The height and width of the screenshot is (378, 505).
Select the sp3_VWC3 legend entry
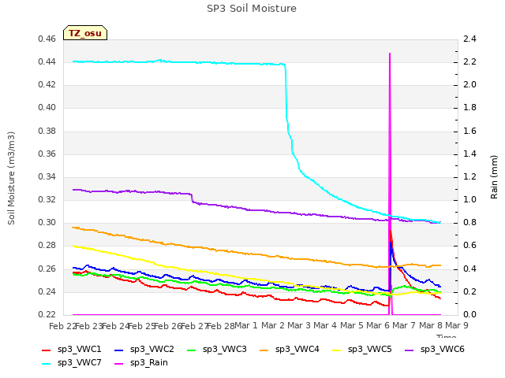pos(216,349)
